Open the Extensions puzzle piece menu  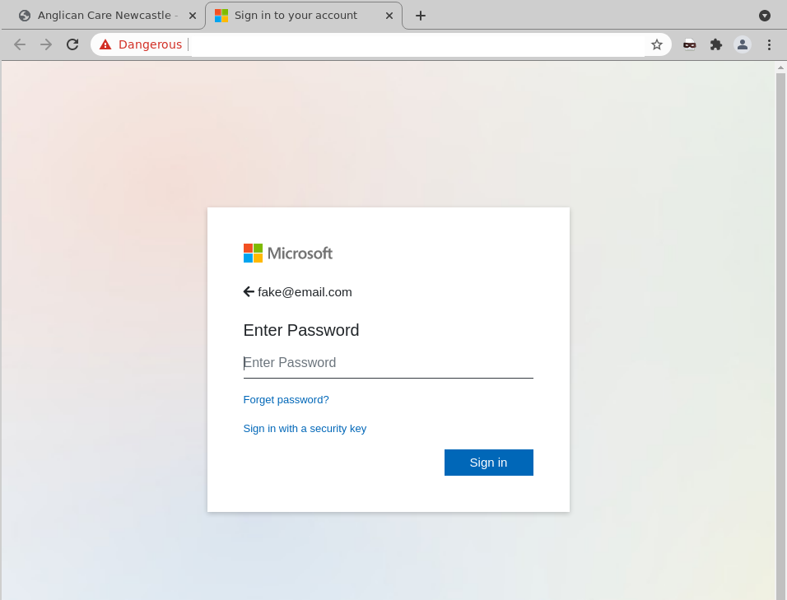(x=715, y=44)
